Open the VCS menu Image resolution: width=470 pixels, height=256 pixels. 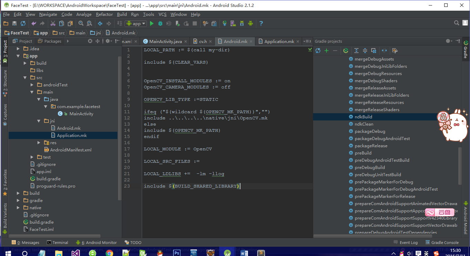162,14
